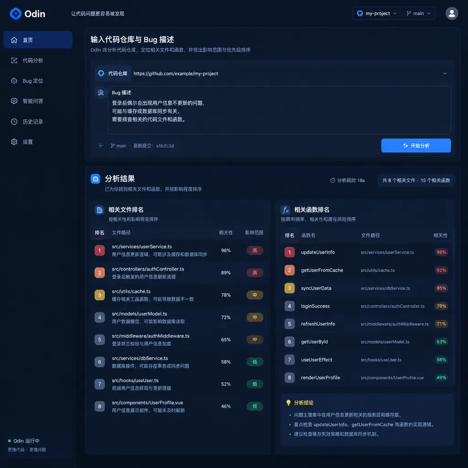
Task: Click the 低 impact badge for dbService.ts
Action: [255, 362]
